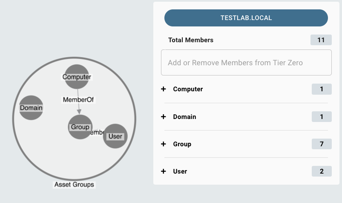The height and width of the screenshot is (203, 342).
Task: Click the Computer node in the graph
Action: (x=77, y=77)
